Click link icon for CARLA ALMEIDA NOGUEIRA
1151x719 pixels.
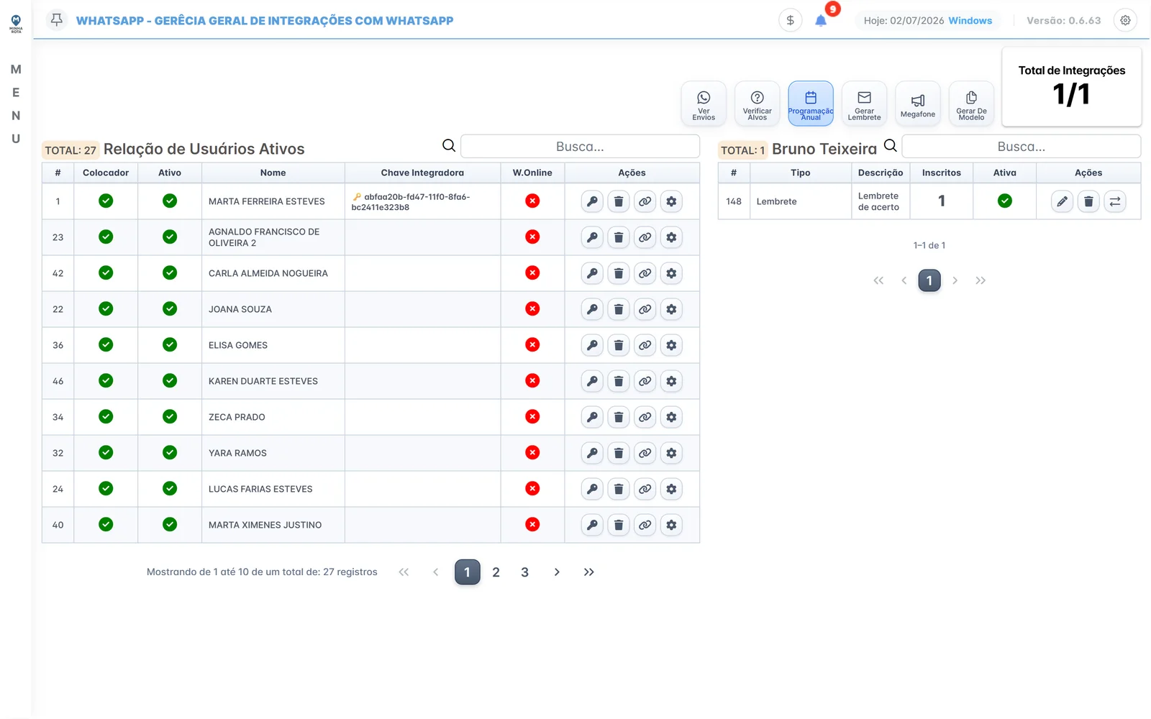pos(645,273)
